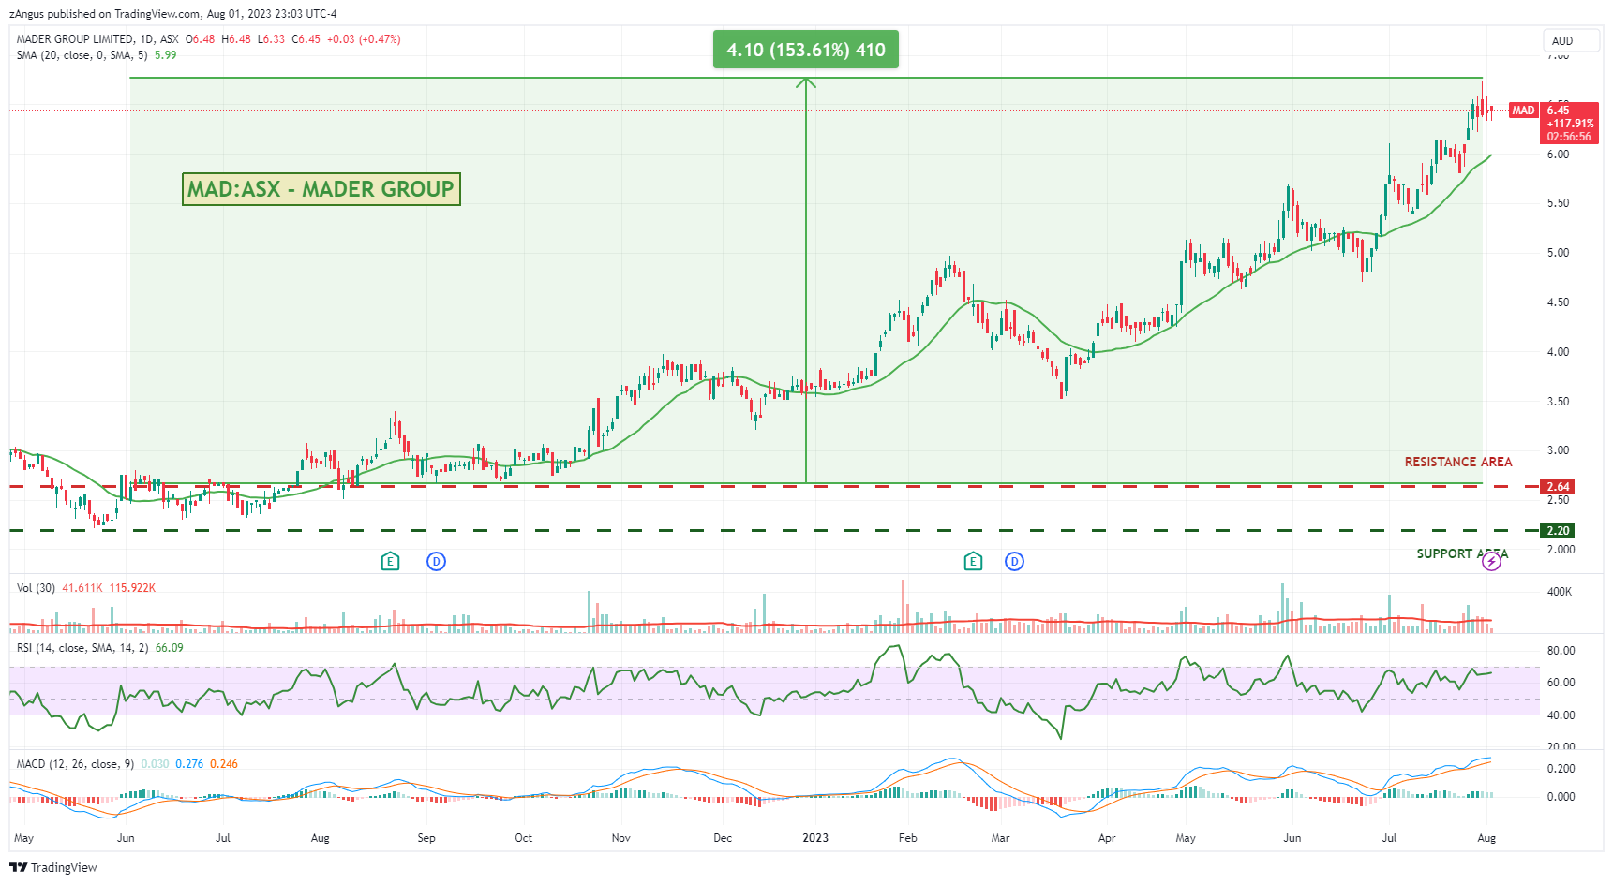Click the 115.922K volume average readout
This screenshot has height=884, width=1613.
[x=132, y=588]
